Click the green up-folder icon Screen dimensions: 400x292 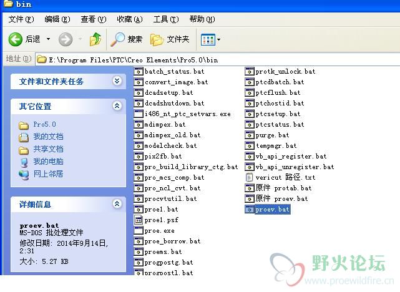[95, 39]
